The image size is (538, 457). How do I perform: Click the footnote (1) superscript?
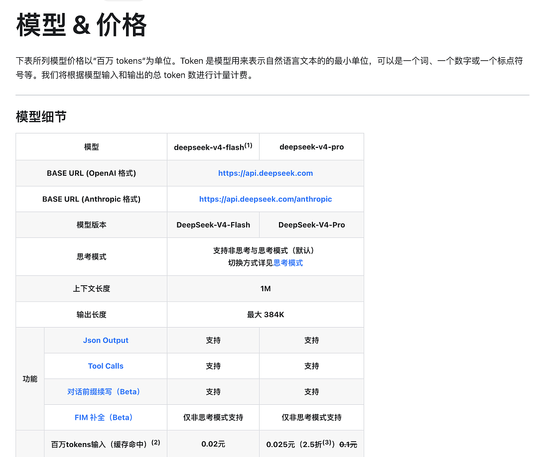tap(248, 145)
